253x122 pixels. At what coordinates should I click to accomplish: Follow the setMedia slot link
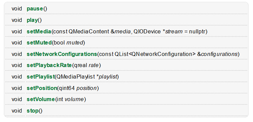pyautogui.click(x=39, y=31)
